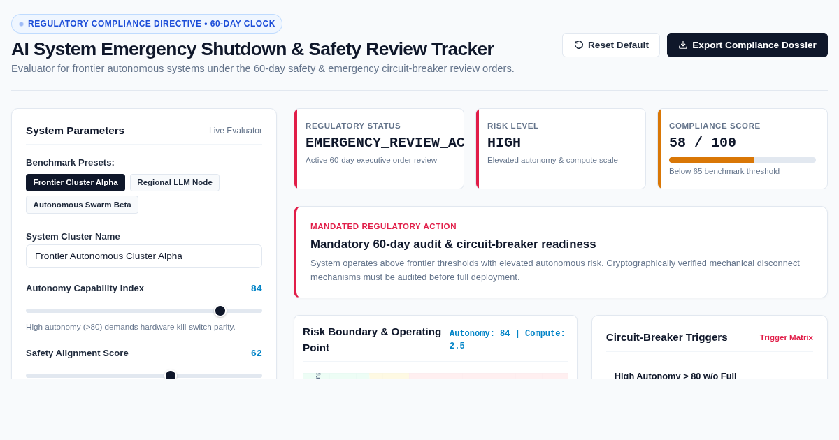Click the Trigger Matrix label

(x=787, y=337)
